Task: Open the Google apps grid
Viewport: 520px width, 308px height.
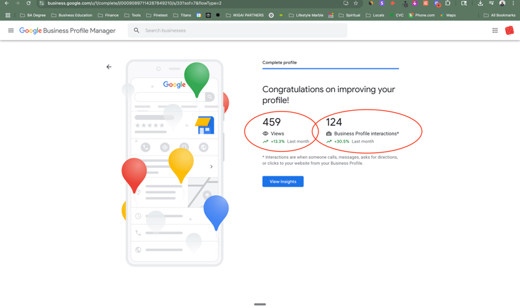Action: pos(495,30)
